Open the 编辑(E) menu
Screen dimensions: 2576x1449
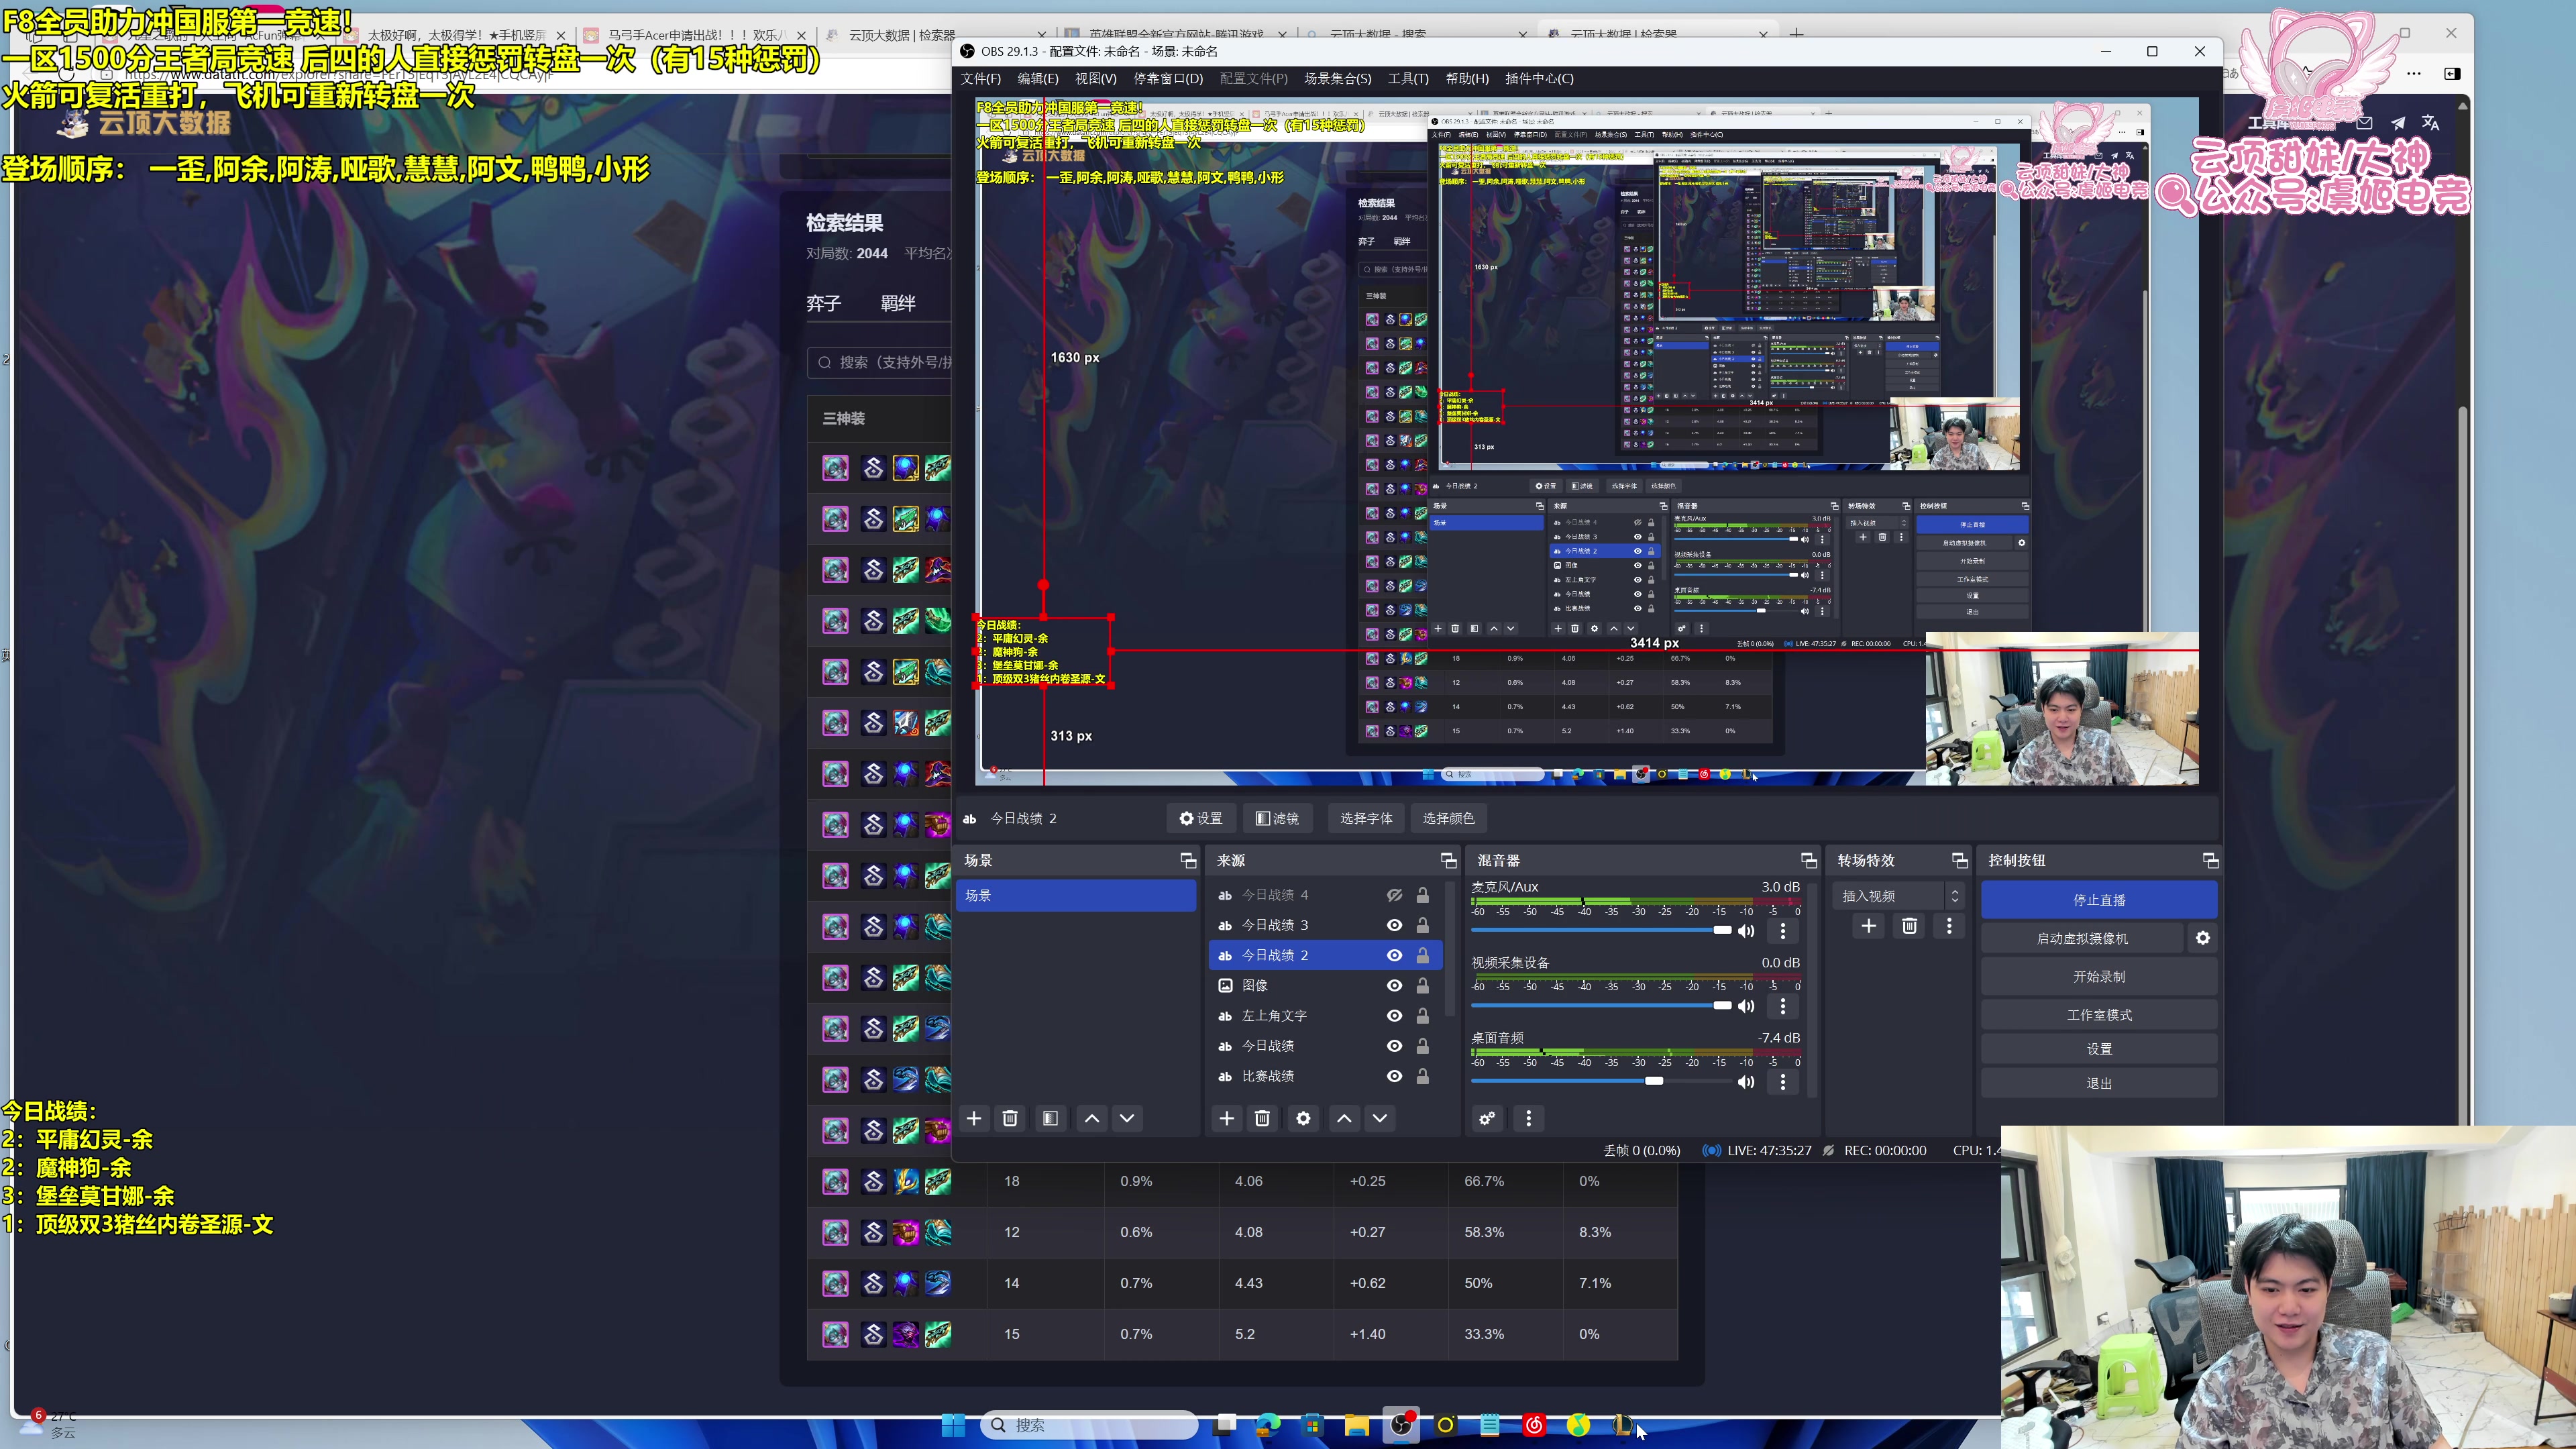1037,78
